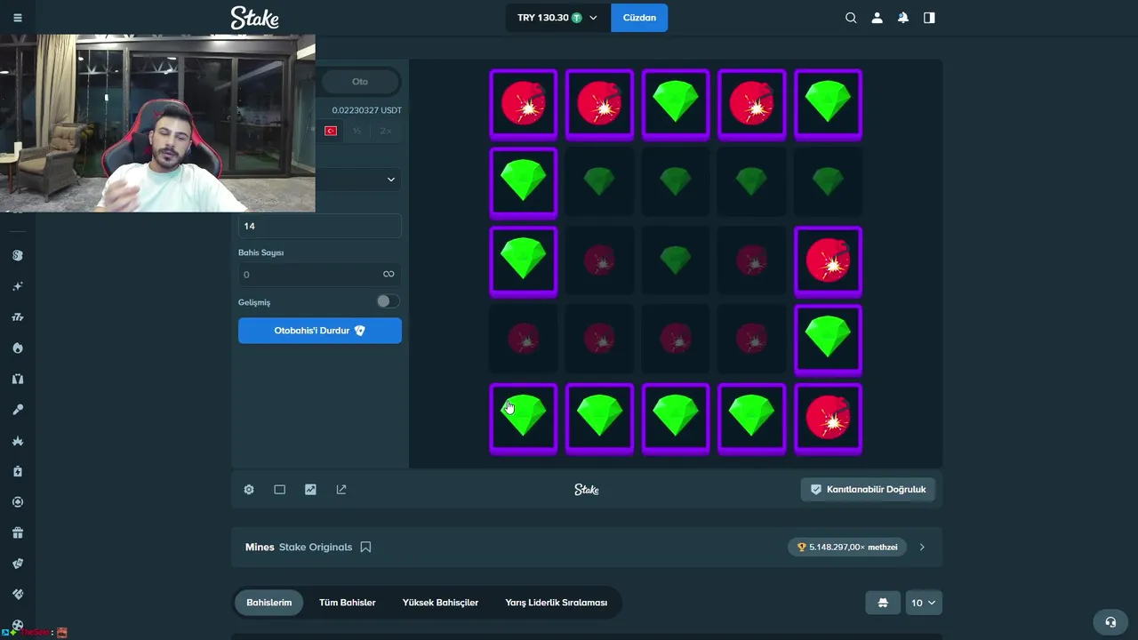Screen dimensions: 1138x640
Task: Click the Cüzdan wallet button
Action: pyautogui.click(x=639, y=18)
